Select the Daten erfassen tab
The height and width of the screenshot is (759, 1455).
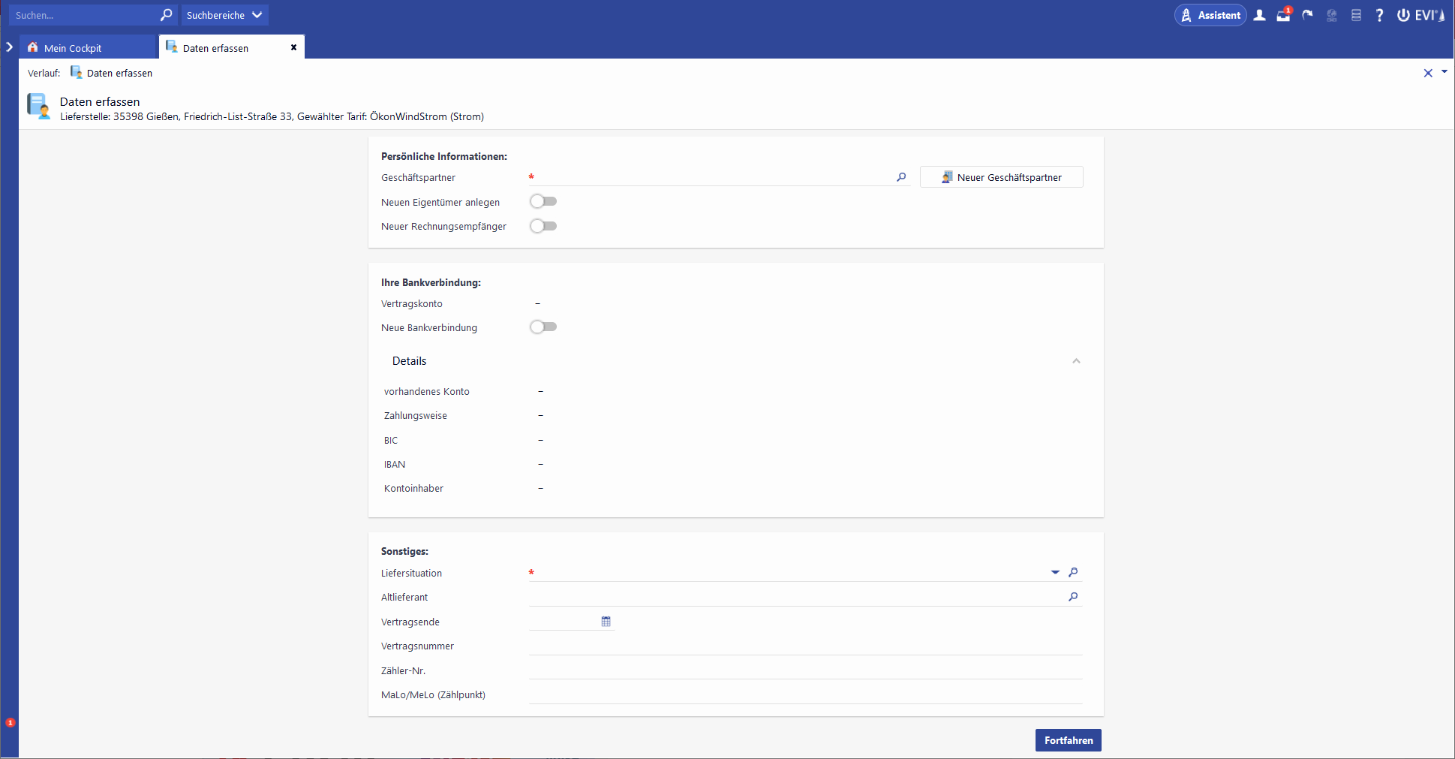215,48
